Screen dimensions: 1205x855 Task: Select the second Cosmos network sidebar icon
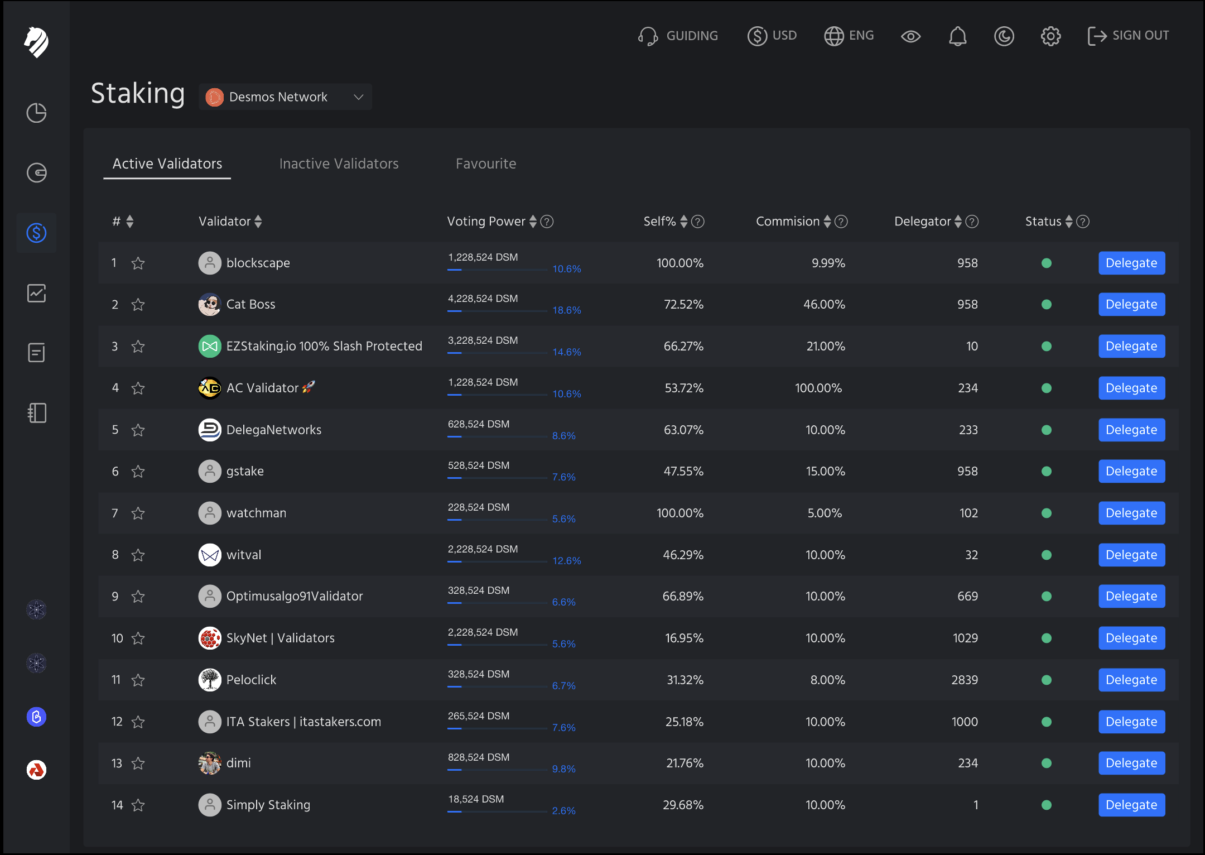[x=36, y=663]
